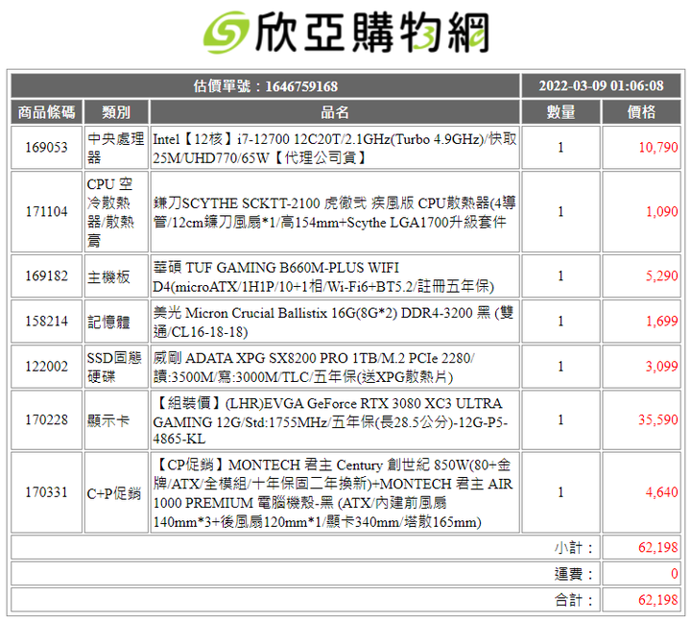This screenshot has width=691, height=620.
Task: Click the ADATA XPG SX8200 PRO product name
Action: (x=314, y=368)
